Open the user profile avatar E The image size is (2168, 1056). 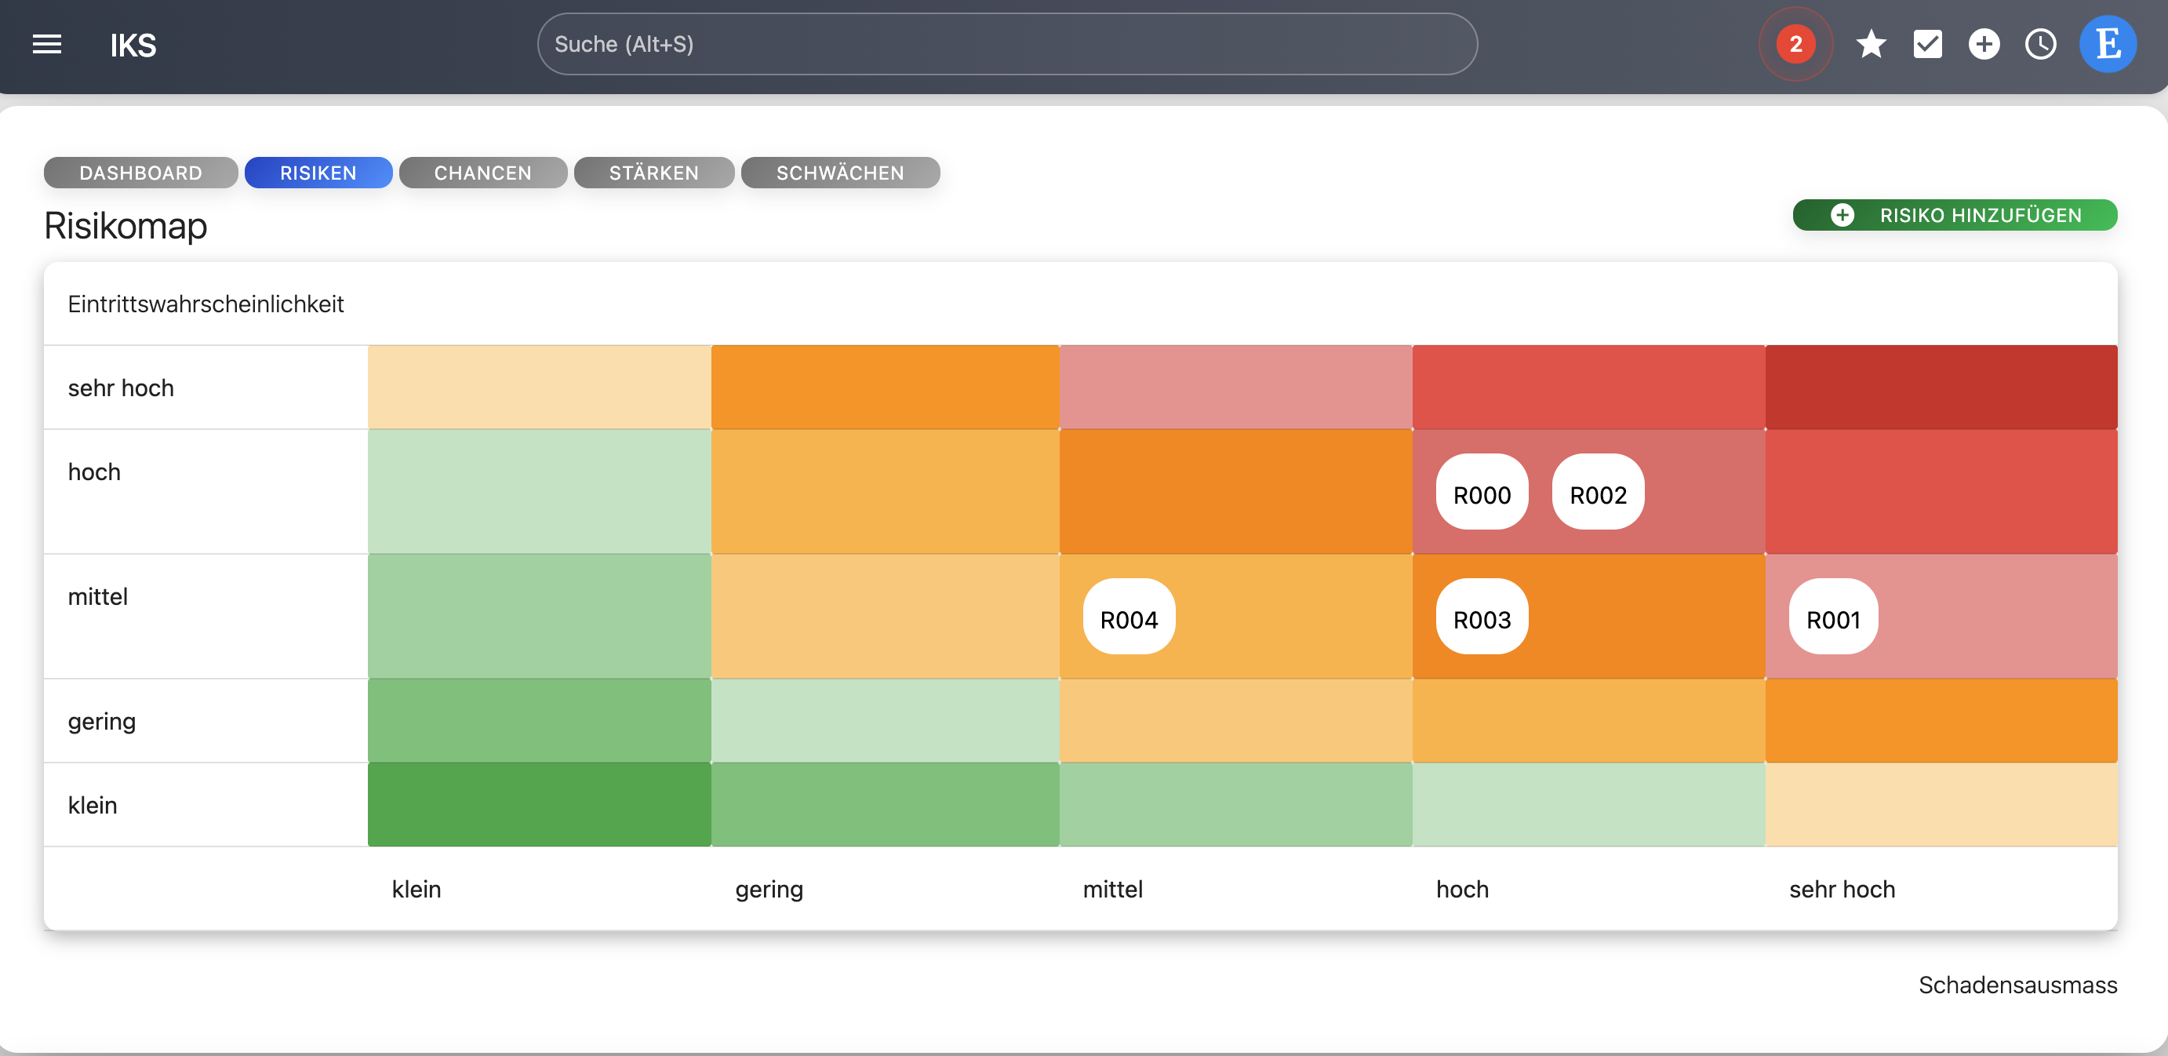point(2108,44)
